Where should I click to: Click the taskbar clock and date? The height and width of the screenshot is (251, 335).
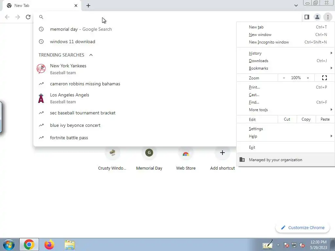click(x=318, y=244)
